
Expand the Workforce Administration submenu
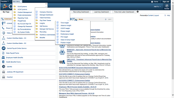click(x=47, y=35)
